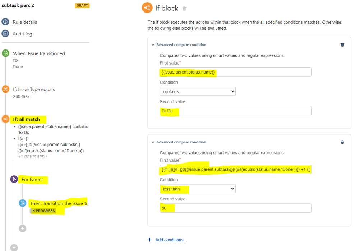
Task: Open Rule details info icon
Action: pyautogui.click(x=5, y=22)
